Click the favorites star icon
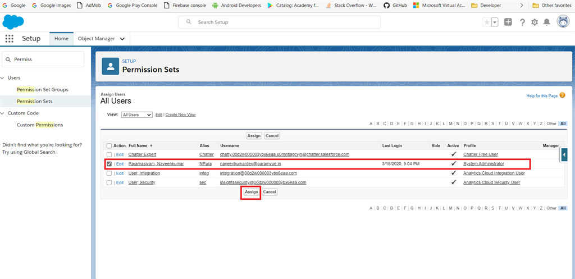Viewport: 575px width, 279px height. tap(487, 22)
